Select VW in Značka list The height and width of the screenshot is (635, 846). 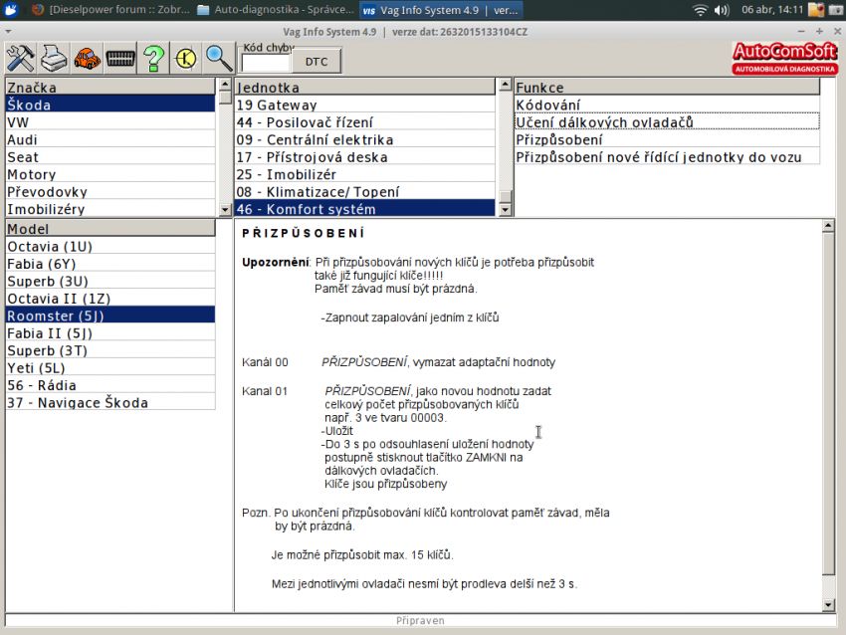[110, 122]
